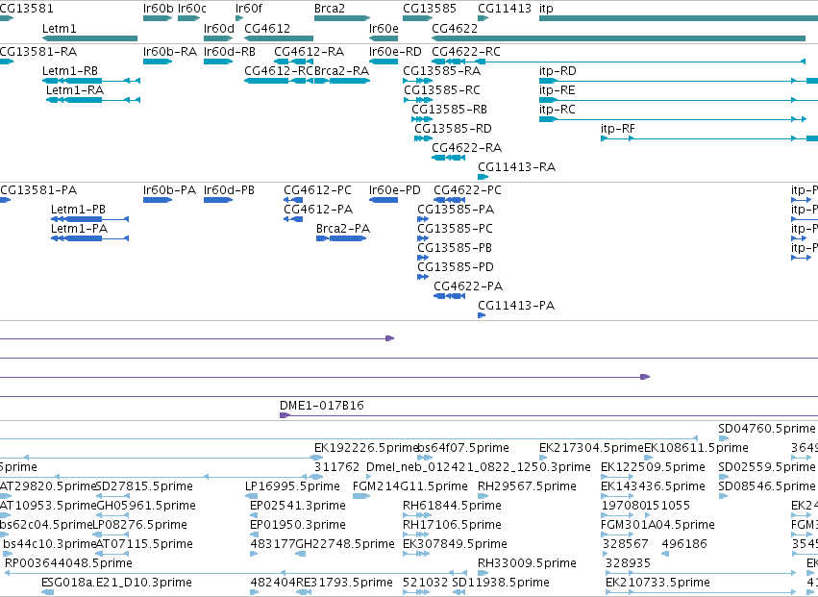This screenshot has height=597, width=818.
Task: Select protein CG13585-PA
Action: (x=456, y=209)
